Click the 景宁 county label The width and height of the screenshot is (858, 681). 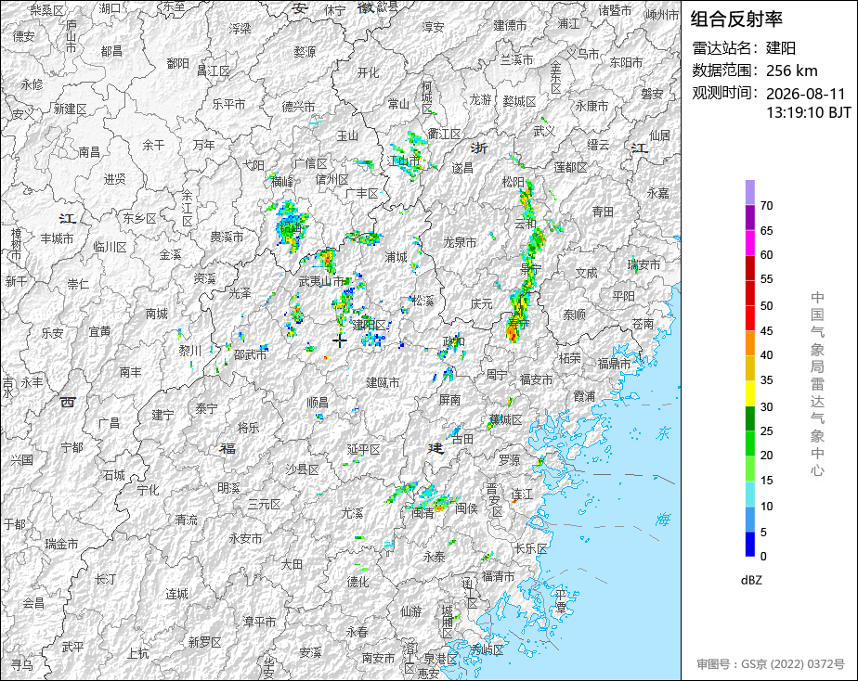click(x=531, y=268)
